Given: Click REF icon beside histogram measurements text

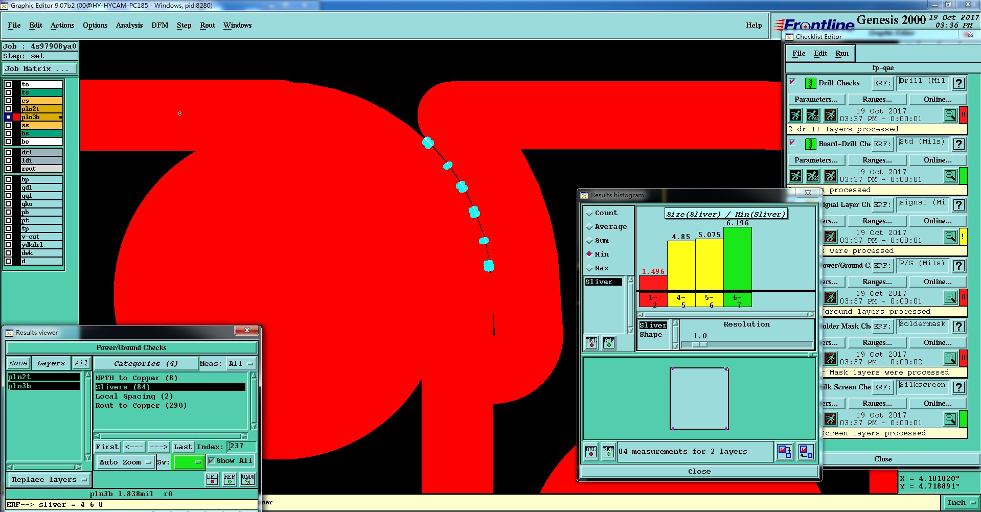Looking at the screenshot, I should pos(608,452).
